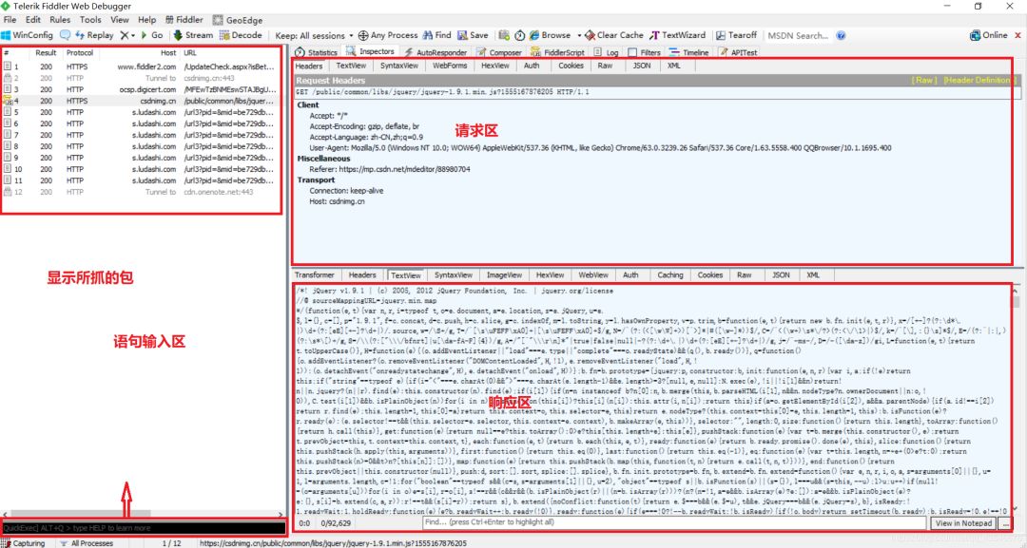Click the response Find text field

pos(674,522)
